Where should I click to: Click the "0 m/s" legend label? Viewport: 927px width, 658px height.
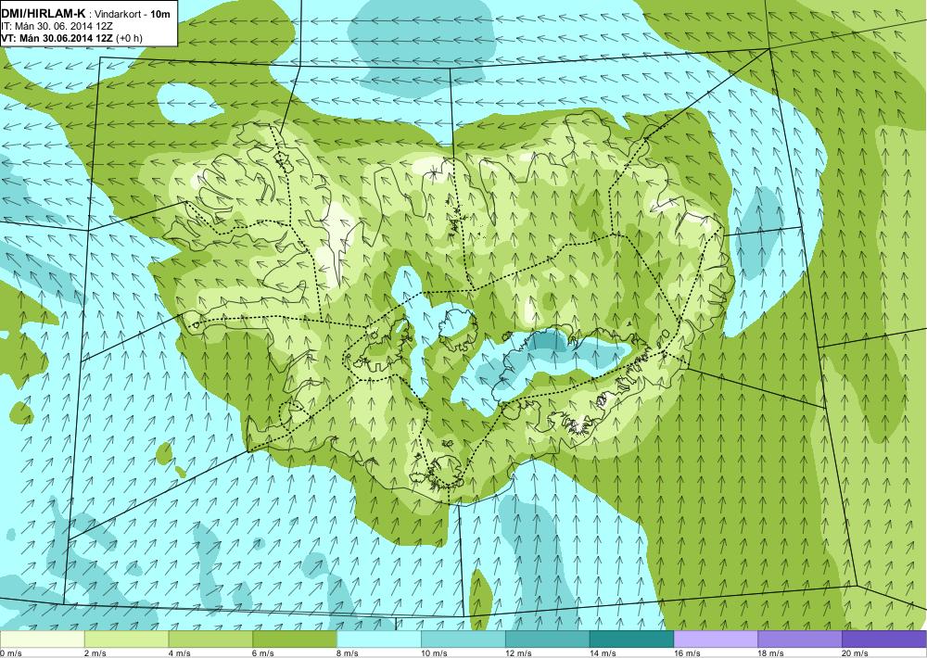click(11, 653)
